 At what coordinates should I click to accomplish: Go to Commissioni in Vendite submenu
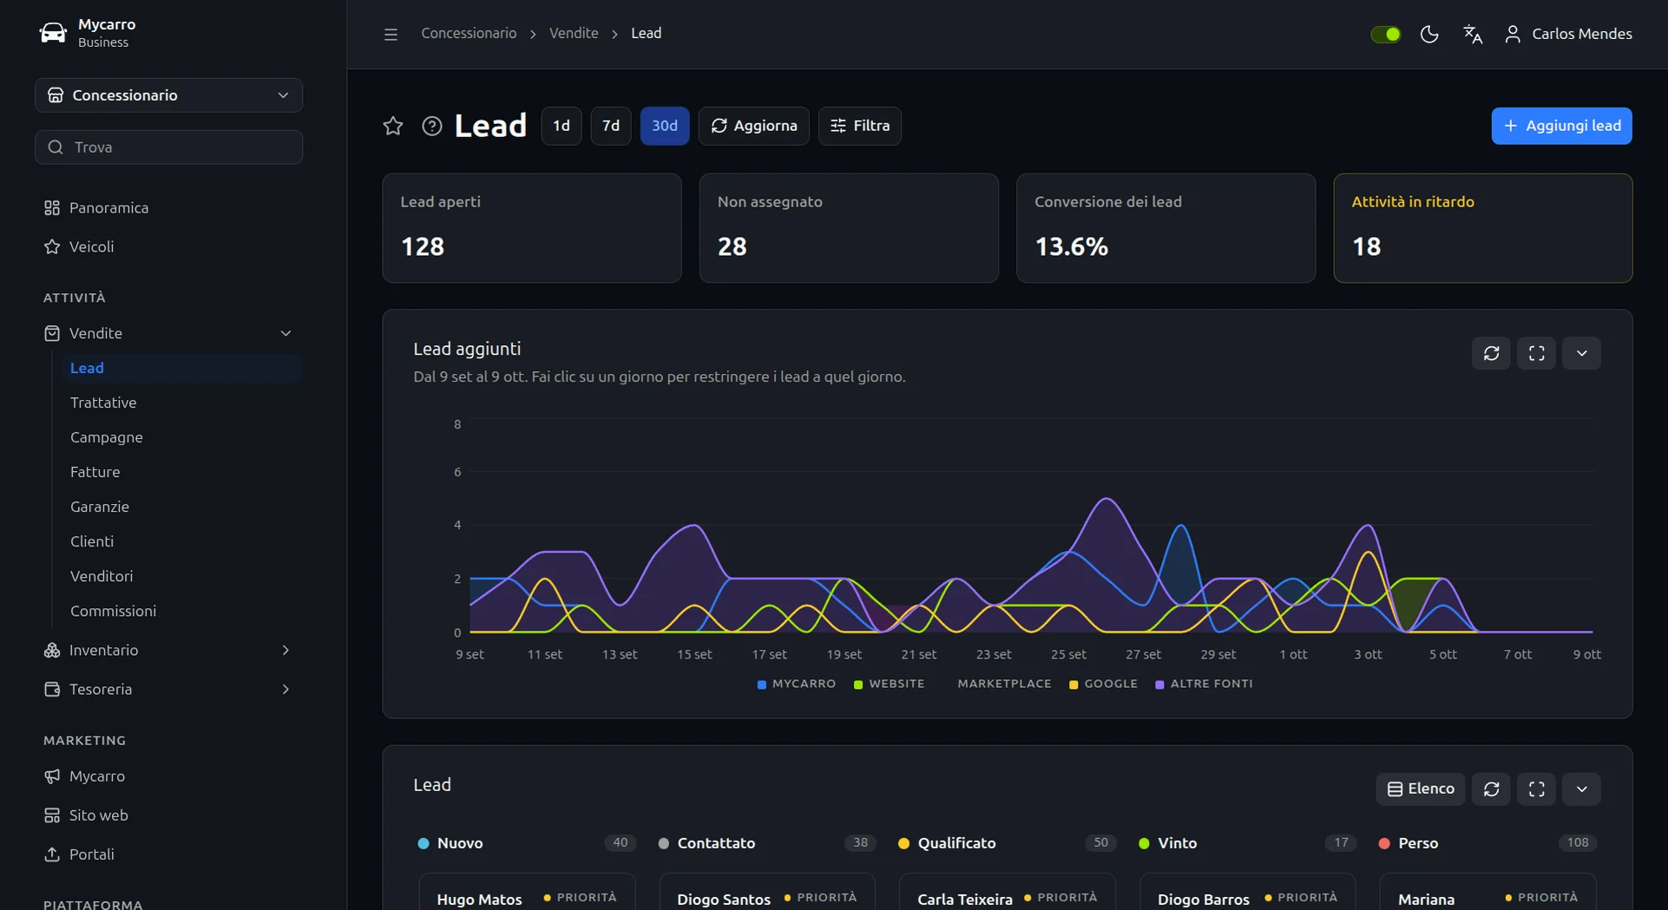click(x=182, y=611)
